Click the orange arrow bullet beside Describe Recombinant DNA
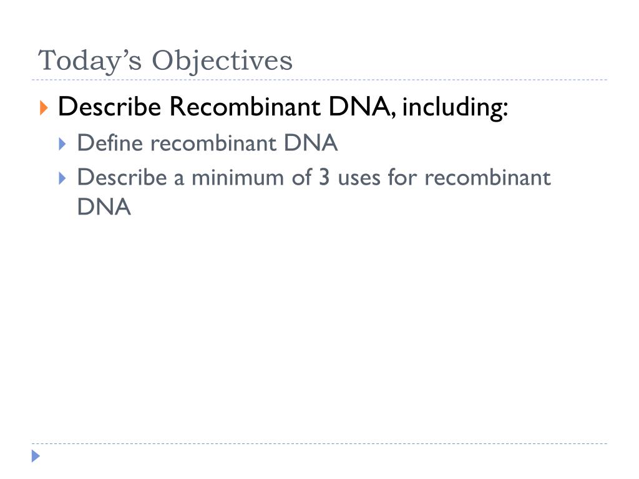Image resolution: width=639 pixels, height=479 pixels. (44, 107)
